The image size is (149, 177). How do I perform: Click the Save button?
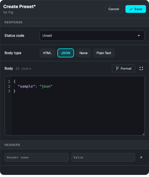click(x=136, y=9)
